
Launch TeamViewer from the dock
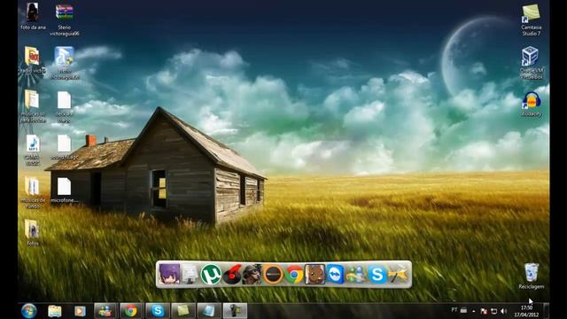(335, 274)
